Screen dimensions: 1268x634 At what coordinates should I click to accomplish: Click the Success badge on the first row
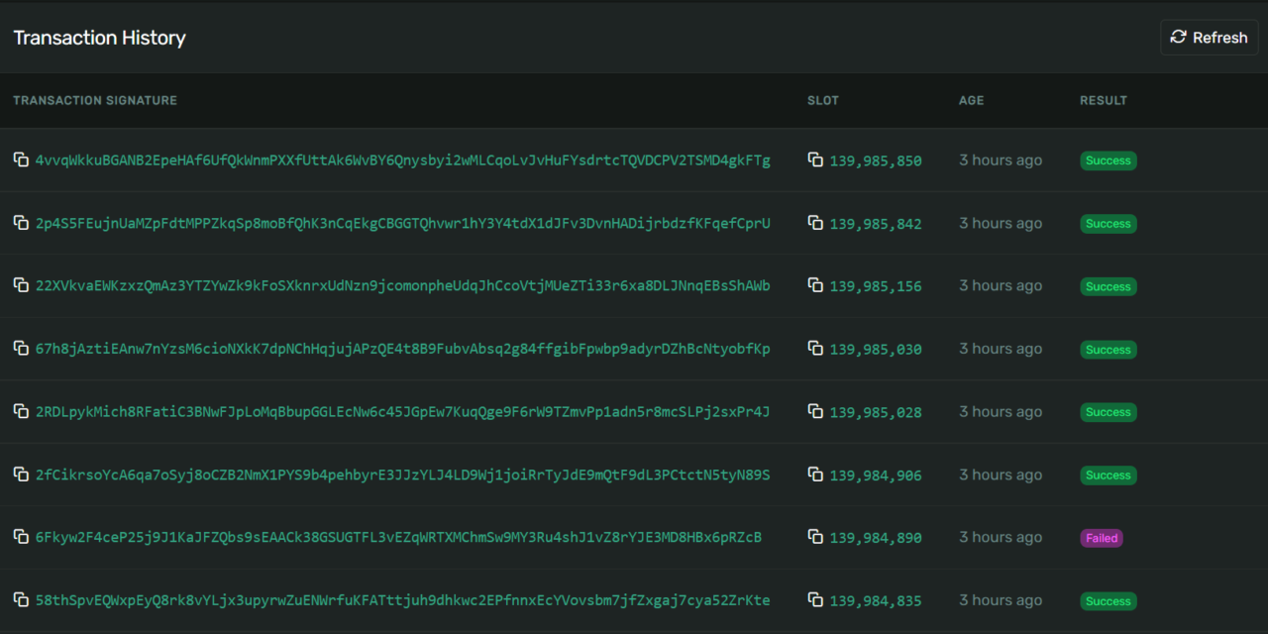coord(1108,160)
